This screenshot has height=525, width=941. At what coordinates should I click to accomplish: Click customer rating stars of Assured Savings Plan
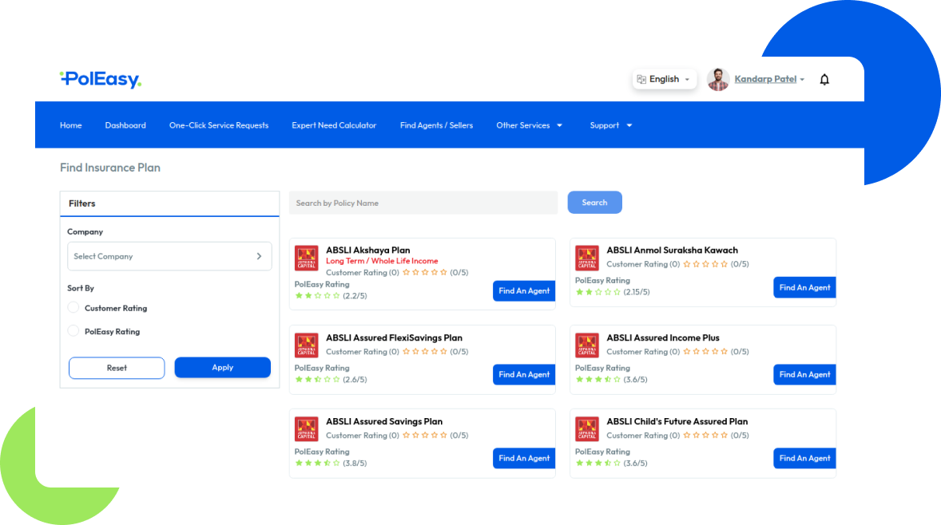(x=425, y=435)
